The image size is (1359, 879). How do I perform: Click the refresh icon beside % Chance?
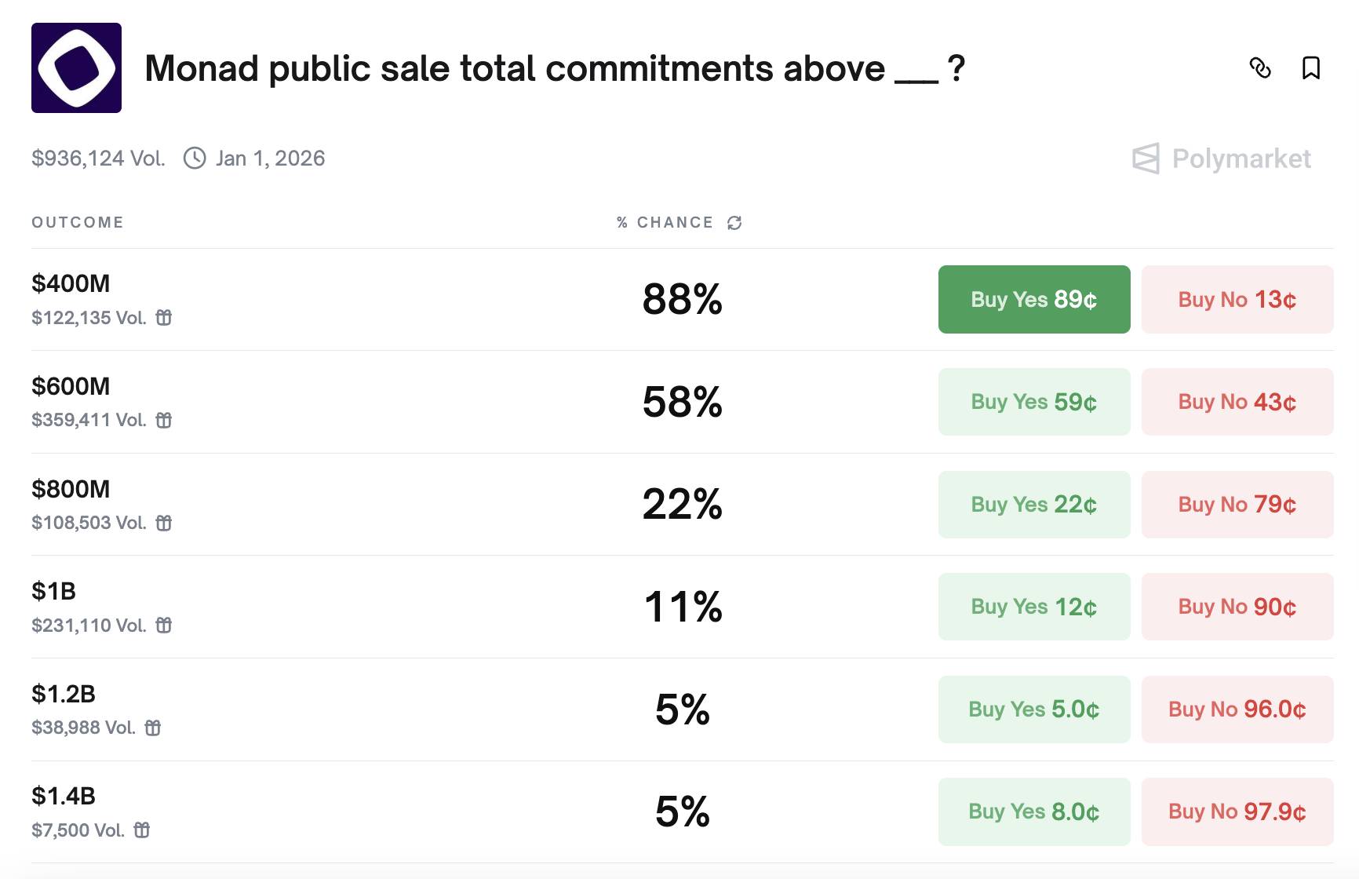point(734,223)
